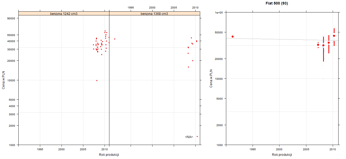The height and width of the screenshot is (159, 346).
Task: Click the red data point next to the '<NA>' label
Action: [x=197, y=136]
